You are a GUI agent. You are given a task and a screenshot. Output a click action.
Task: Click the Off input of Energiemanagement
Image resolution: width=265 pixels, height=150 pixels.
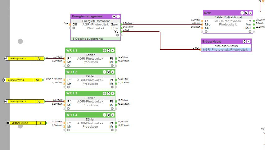(75, 24)
